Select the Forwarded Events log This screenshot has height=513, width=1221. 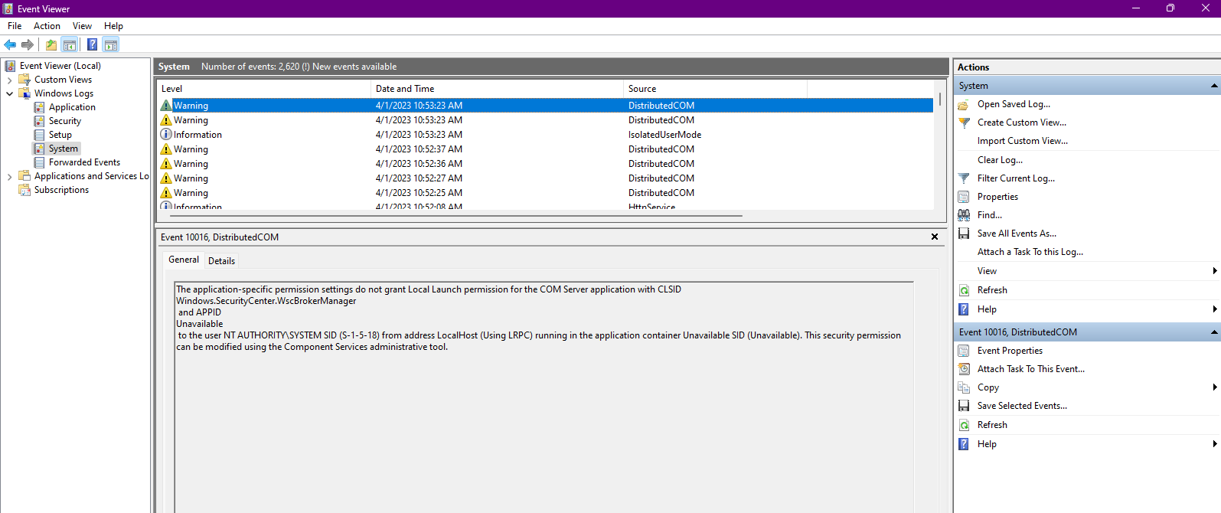pyautogui.click(x=84, y=162)
